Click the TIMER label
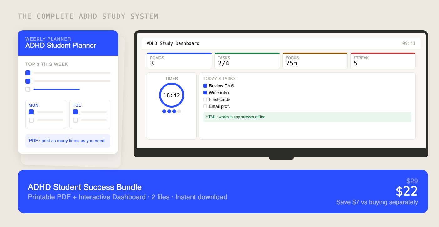Image resolution: width=439 pixels, height=227 pixels. [x=172, y=79]
